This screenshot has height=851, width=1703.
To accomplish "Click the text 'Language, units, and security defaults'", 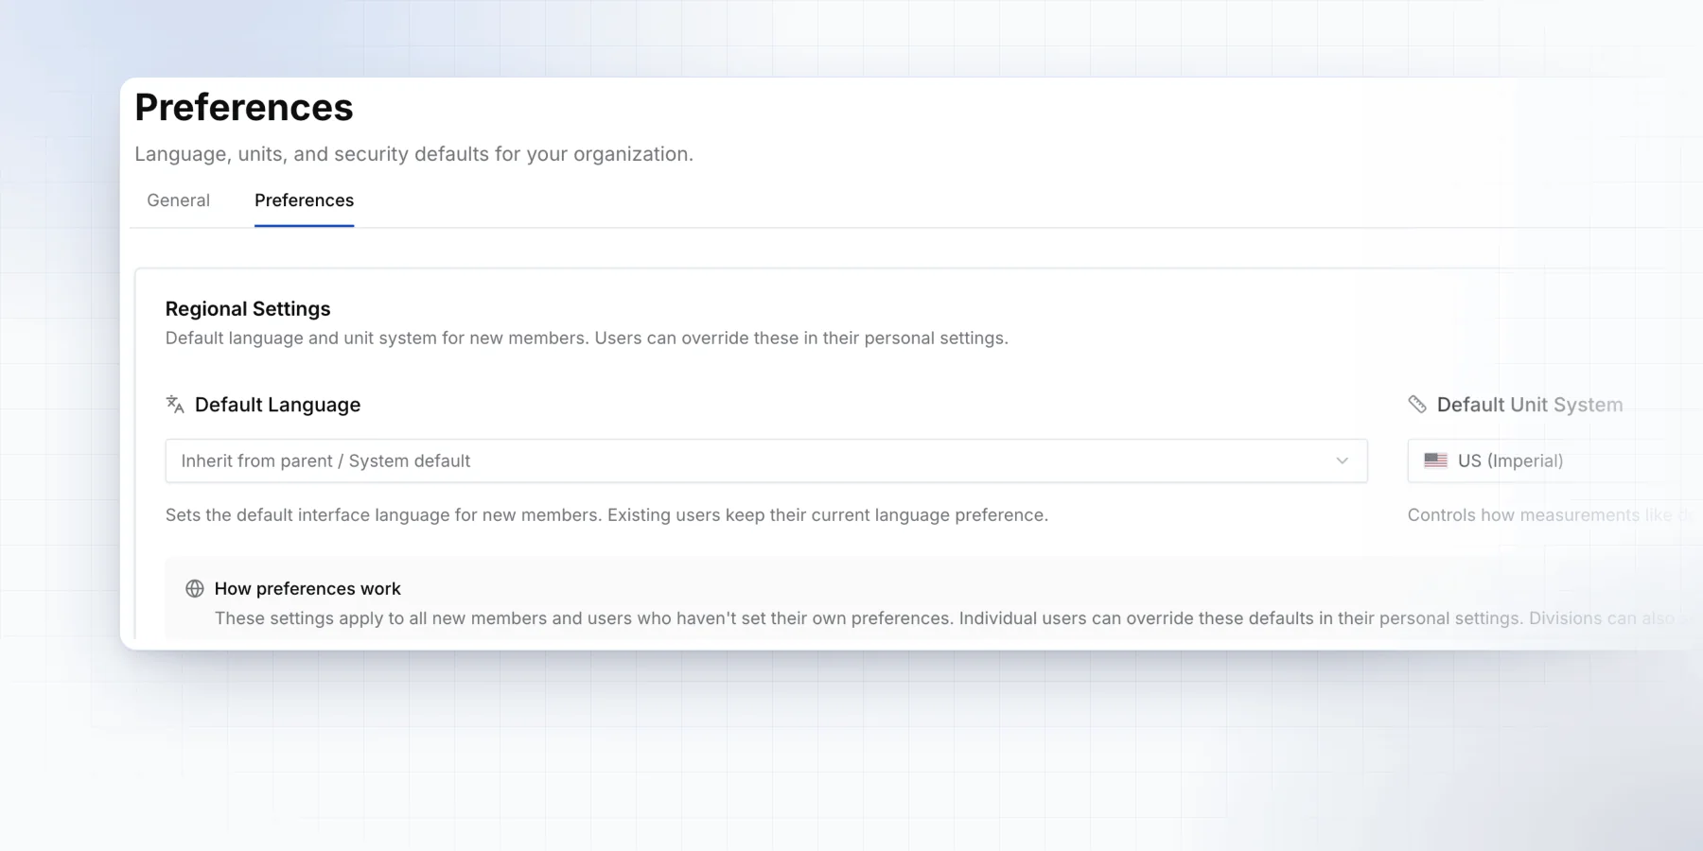I will [312, 154].
